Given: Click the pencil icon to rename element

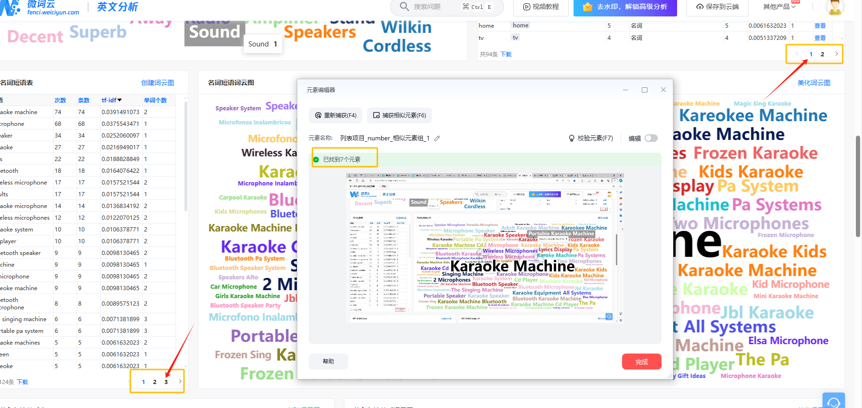Looking at the screenshot, I should click(437, 139).
